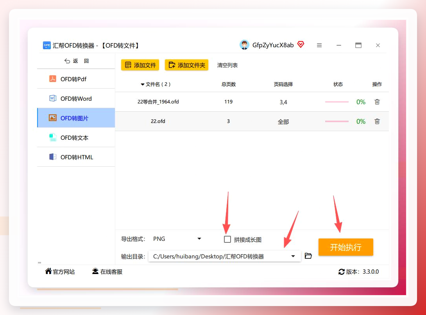Select file name '22等合并_1964.ofd'
Viewport: 426px width, 315px height.
tap(158, 102)
